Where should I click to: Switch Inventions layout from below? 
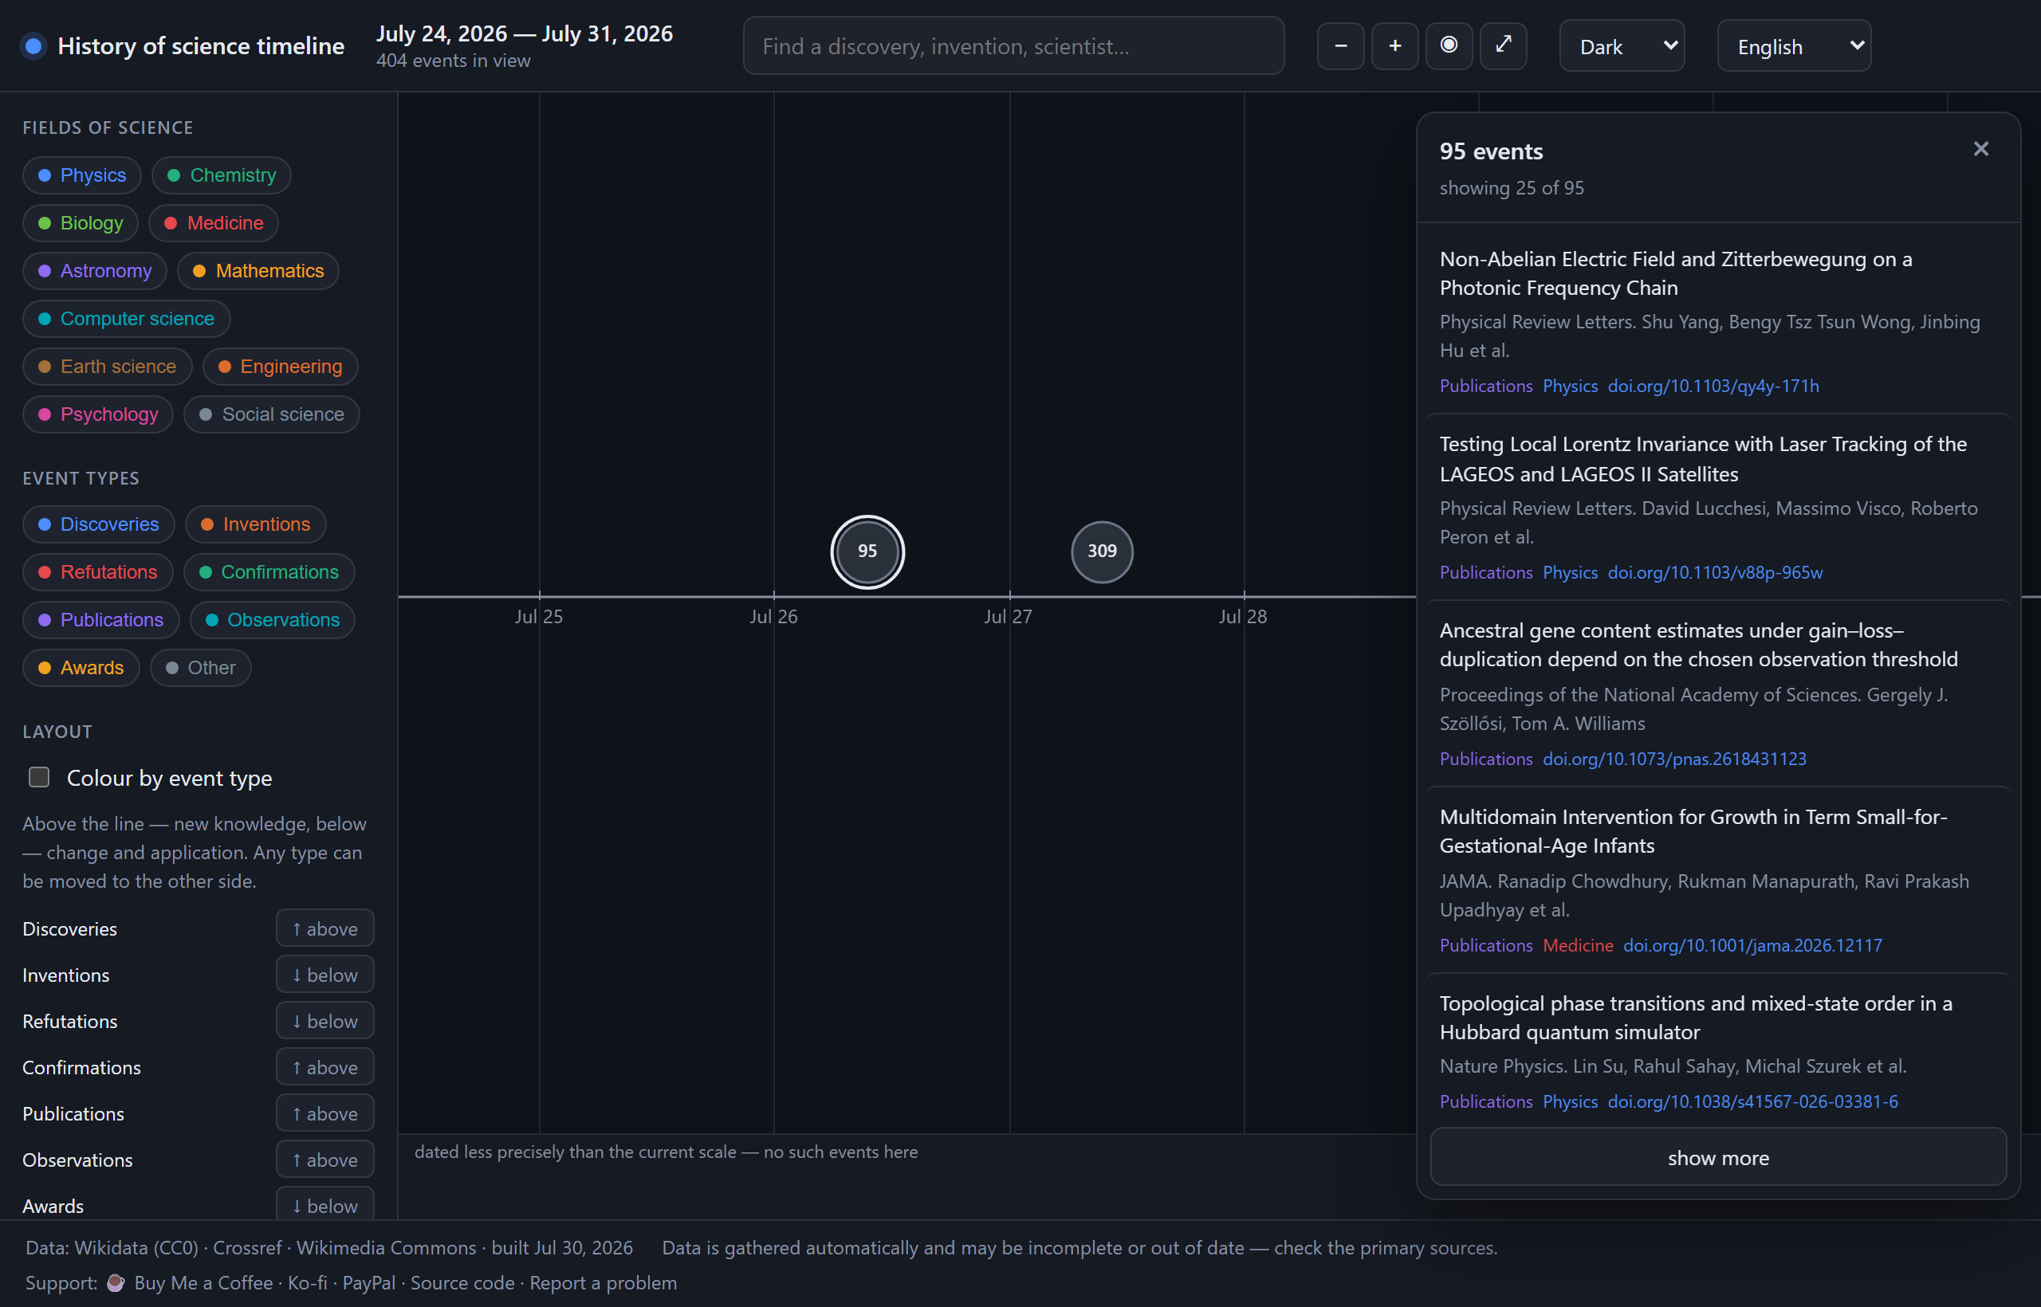coord(325,975)
